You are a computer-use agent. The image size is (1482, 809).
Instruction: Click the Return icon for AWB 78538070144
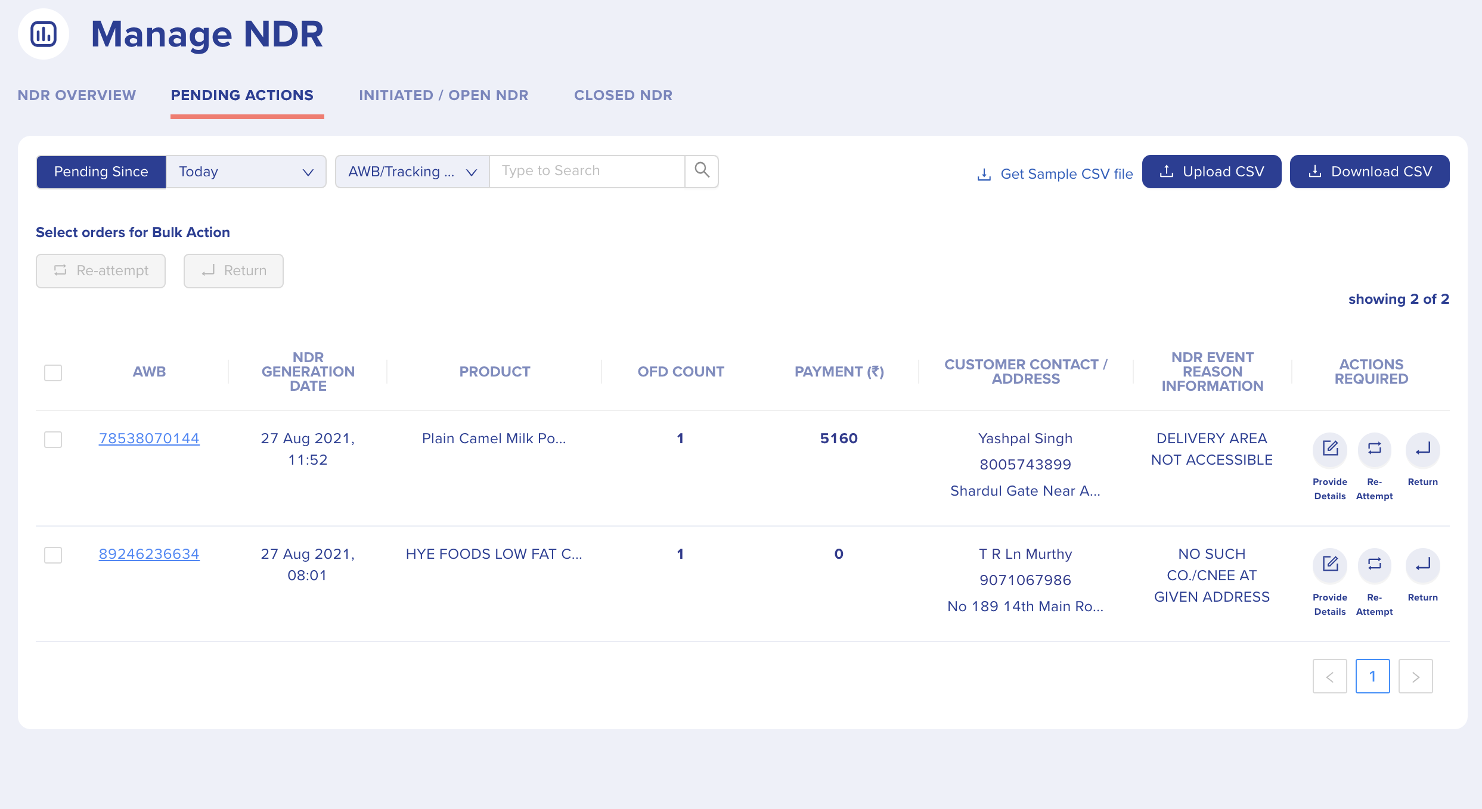pyautogui.click(x=1423, y=450)
